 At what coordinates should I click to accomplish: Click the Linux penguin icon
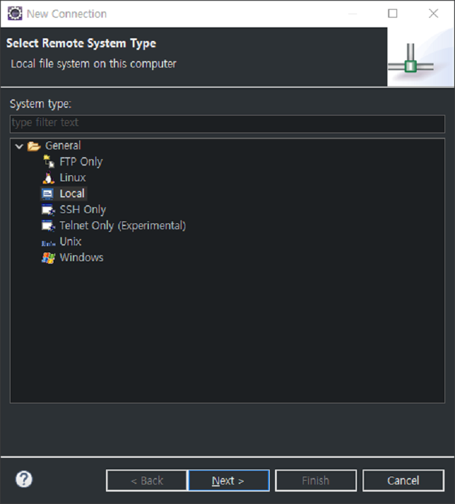tap(48, 178)
